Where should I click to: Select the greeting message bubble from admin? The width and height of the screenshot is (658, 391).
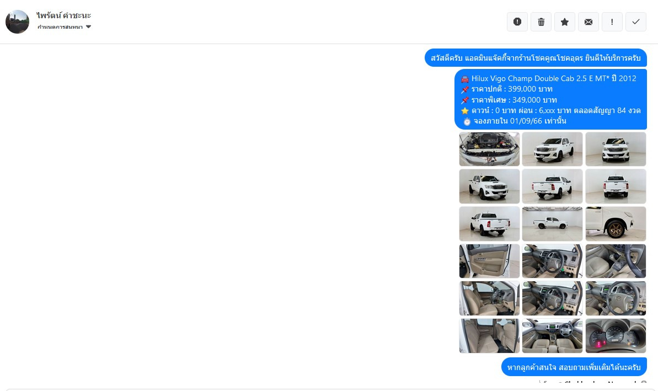pos(536,58)
